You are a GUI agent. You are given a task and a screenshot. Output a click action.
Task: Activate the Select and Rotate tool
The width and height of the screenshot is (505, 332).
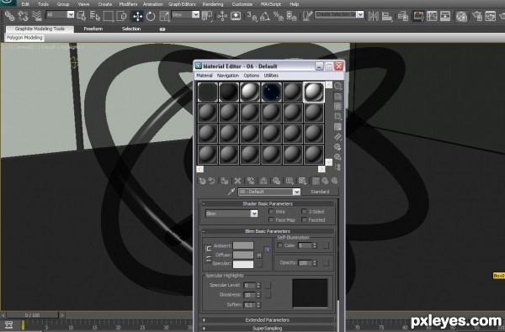[151, 16]
